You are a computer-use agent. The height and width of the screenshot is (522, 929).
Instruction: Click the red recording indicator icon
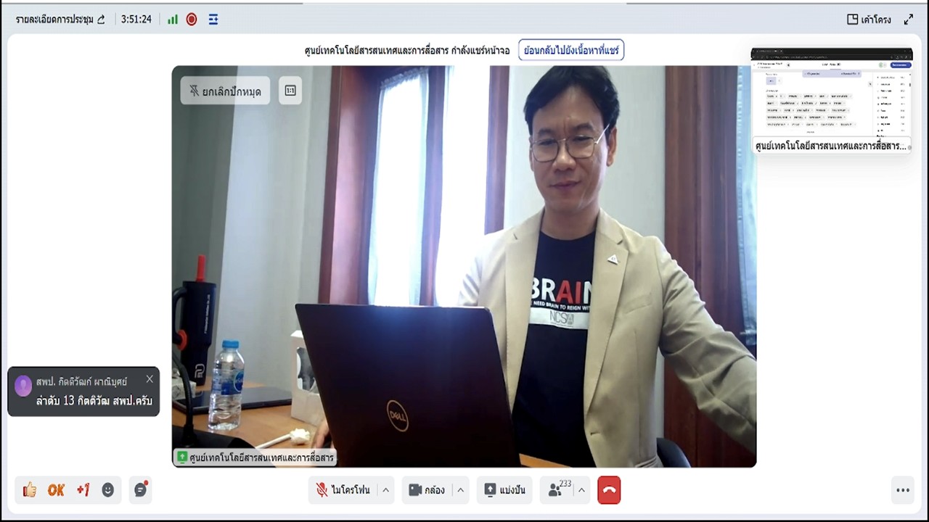(192, 20)
